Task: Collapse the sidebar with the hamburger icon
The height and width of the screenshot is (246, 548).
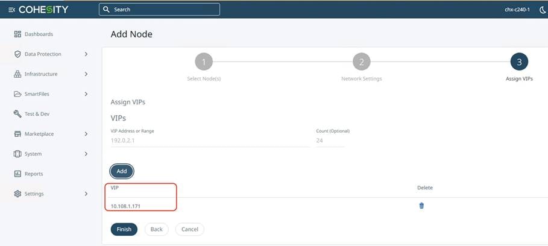Action: pyautogui.click(x=11, y=10)
